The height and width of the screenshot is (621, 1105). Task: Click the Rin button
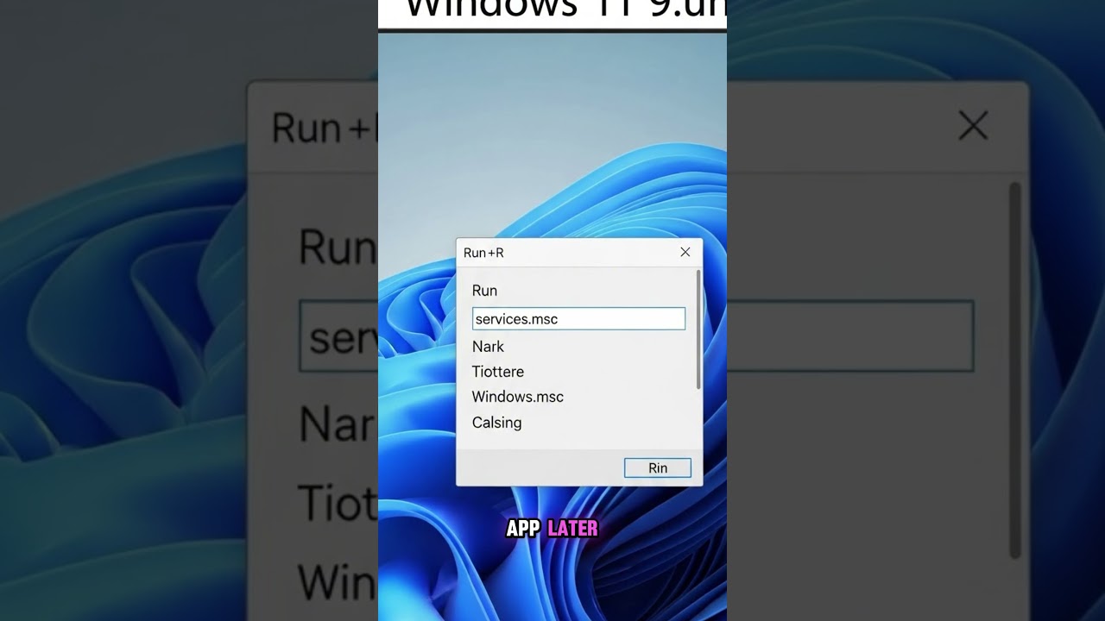(658, 467)
